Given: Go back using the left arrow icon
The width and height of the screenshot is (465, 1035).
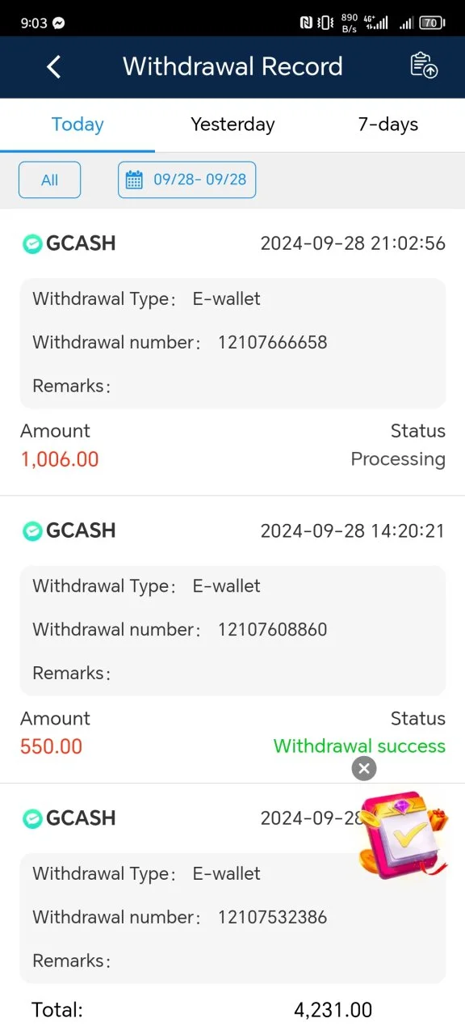Looking at the screenshot, I should [x=54, y=66].
